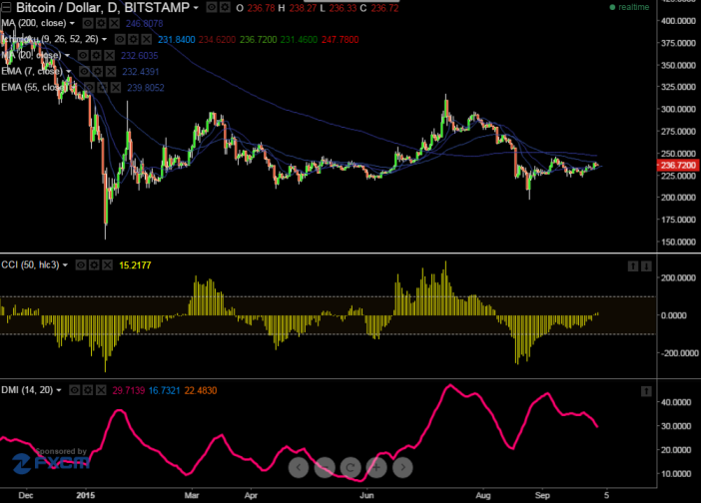The width and height of the screenshot is (701, 503).
Task: Click the MA 200 value 246.8078
Action: coord(145,23)
